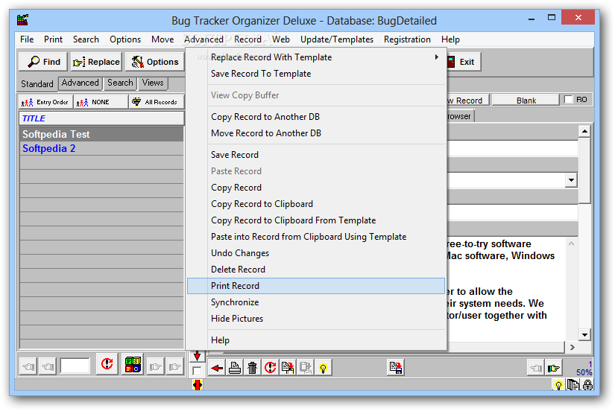Click the red down arrow icon
Image resolution: width=615 pixels, height=411 pixels.
coord(198,356)
